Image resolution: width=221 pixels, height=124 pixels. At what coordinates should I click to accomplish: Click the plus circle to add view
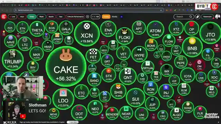87,17
